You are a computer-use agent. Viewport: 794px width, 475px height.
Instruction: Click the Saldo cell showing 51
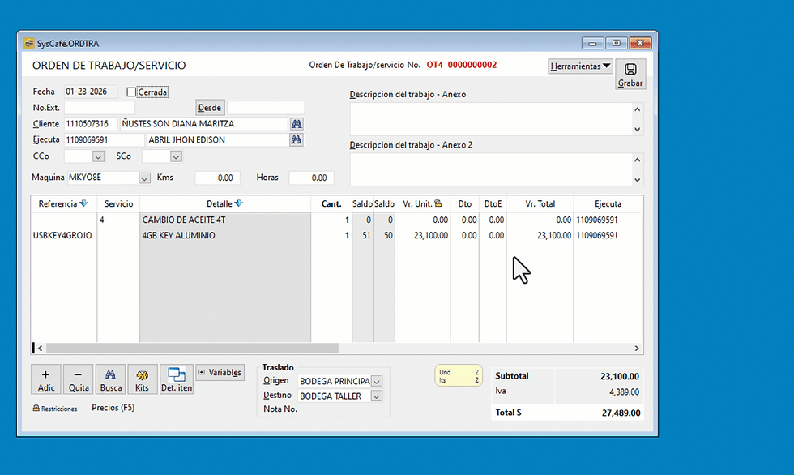tap(363, 236)
